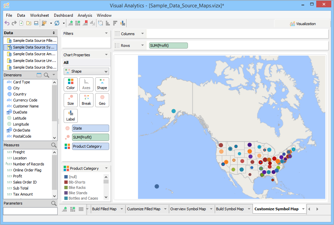Open the Size chart property
334x225 pixels.
click(71, 100)
